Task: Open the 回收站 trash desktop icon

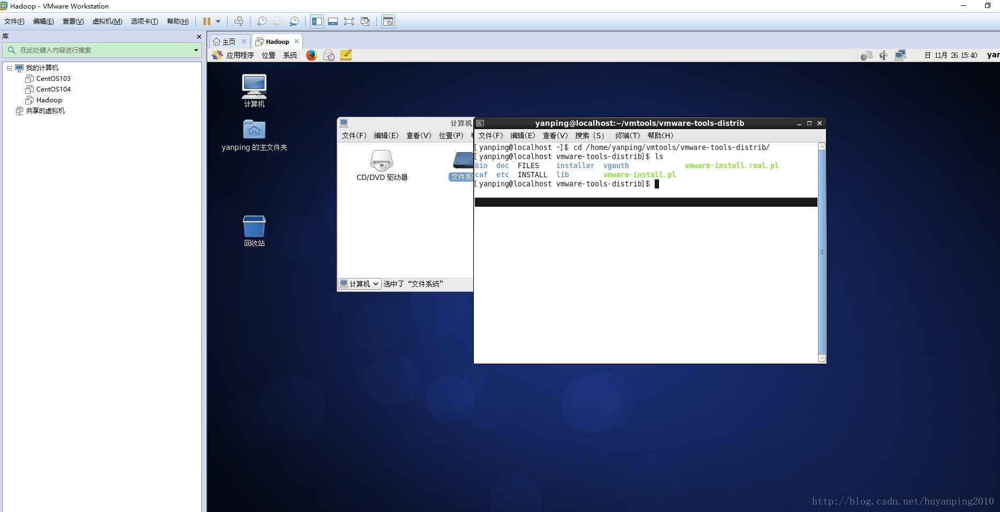Action: (254, 231)
